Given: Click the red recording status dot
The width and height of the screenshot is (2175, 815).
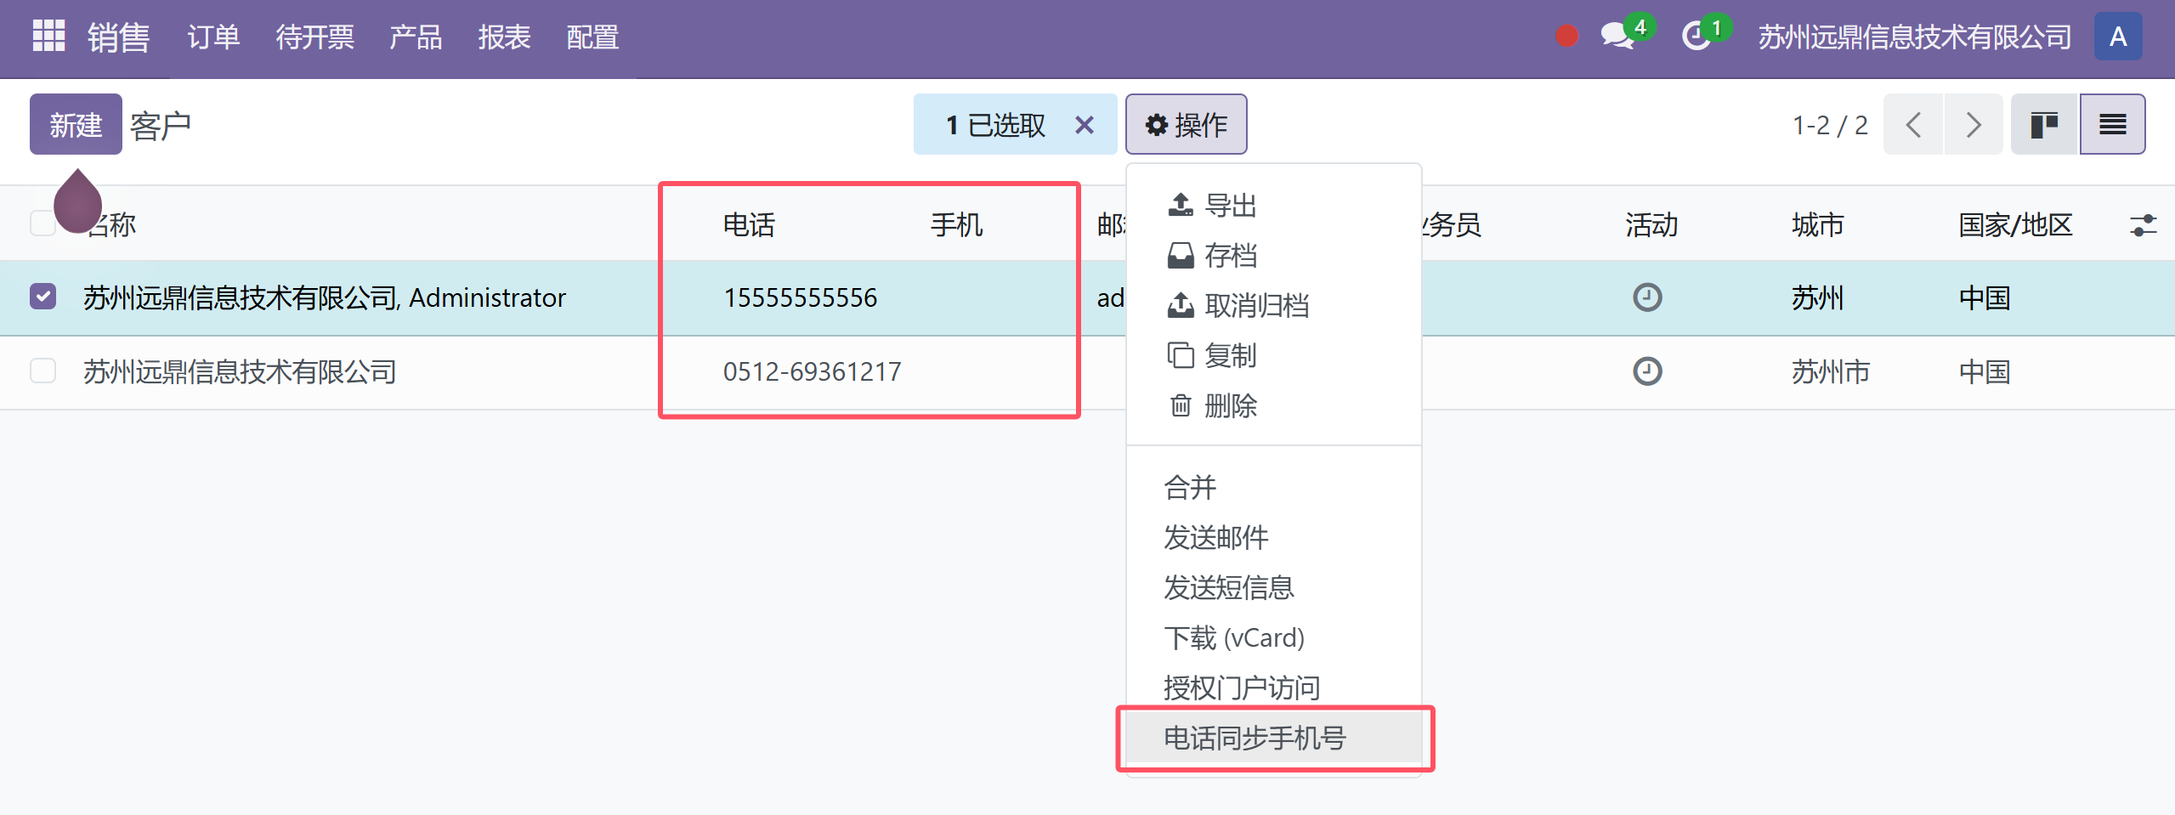Looking at the screenshot, I should point(1566,37).
